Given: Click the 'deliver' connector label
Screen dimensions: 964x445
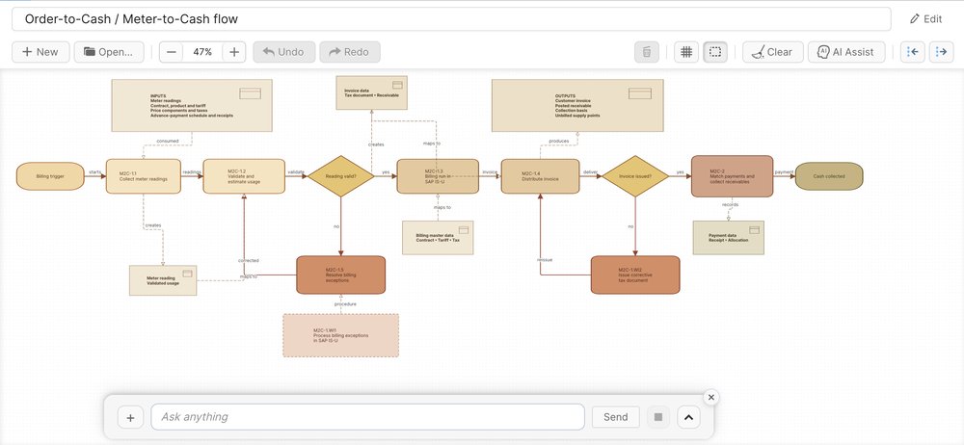Looking at the screenshot, I should 590,172.
